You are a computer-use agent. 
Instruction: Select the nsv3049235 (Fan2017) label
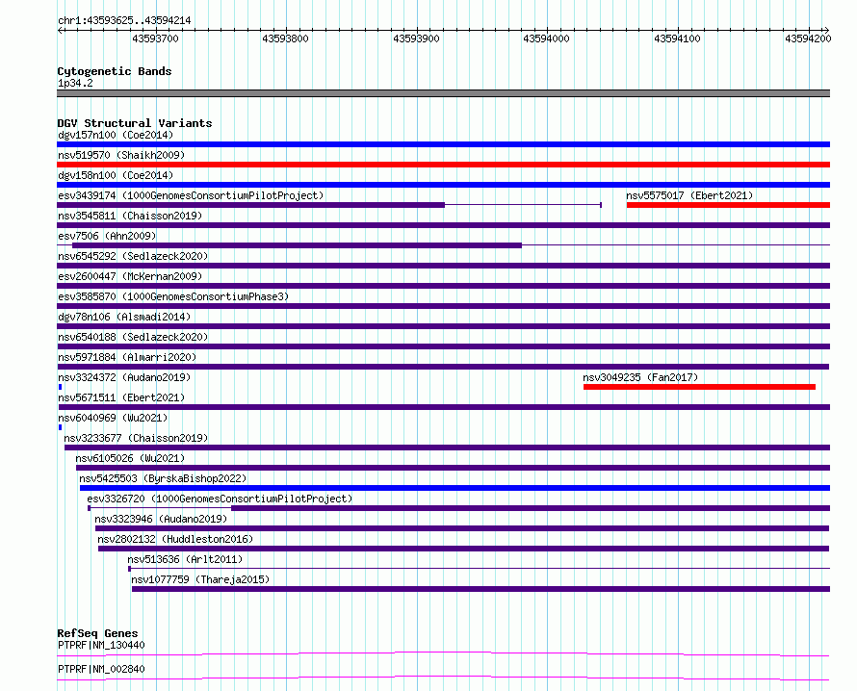tap(640, 377)
